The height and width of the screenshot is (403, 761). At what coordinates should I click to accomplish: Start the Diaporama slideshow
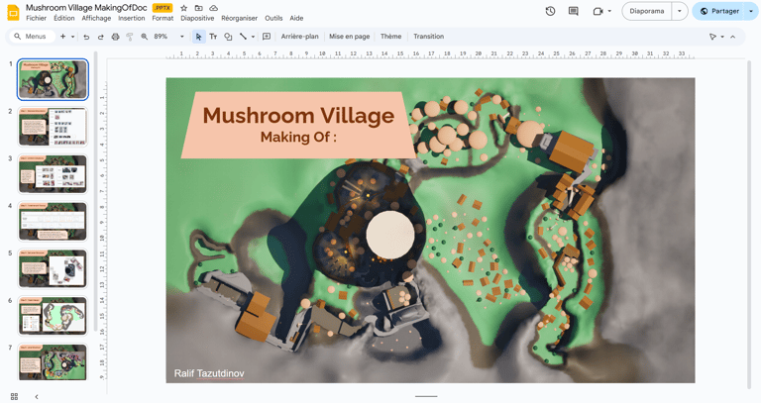(647, 11)
